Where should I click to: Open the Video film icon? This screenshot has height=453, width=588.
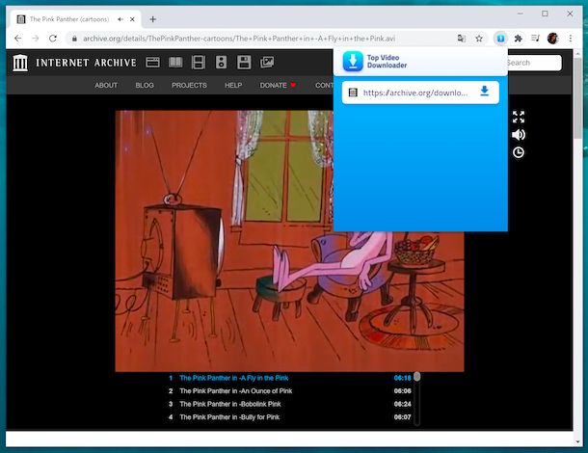click(199, 63)
